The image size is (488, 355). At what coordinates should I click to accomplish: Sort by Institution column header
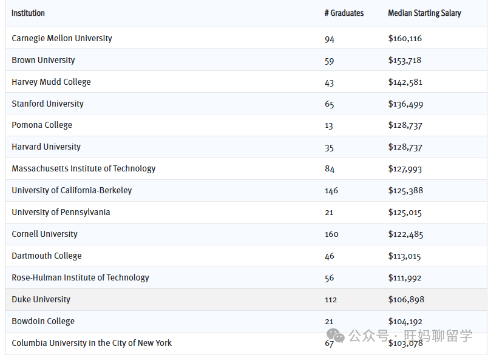[29, 13]
